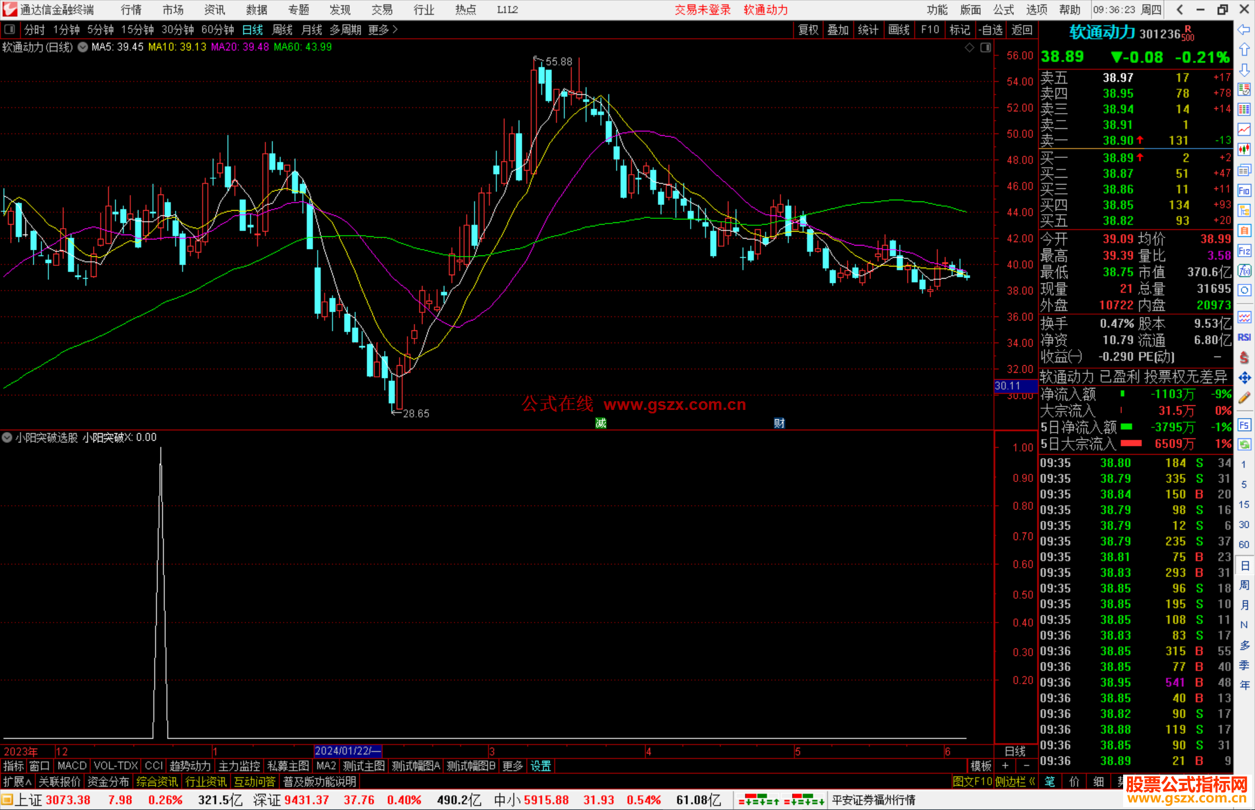The width and height of the screenshot is (1255, 810).
Task: Click the F10 sidebar icon
Action: click(x=1244, y=190)
